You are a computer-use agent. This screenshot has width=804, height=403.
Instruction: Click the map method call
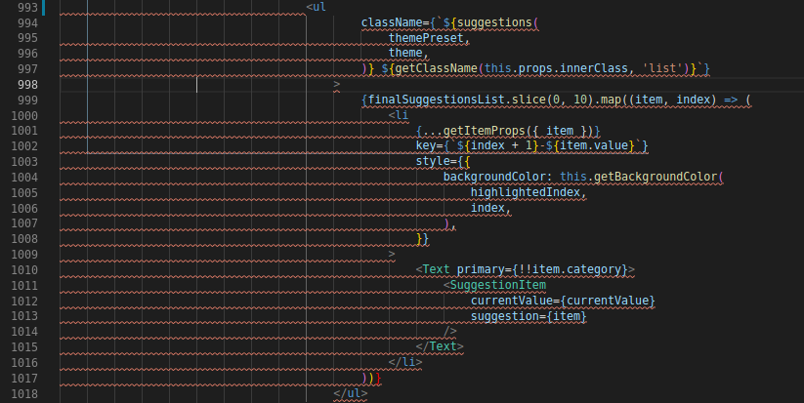(x=611, y=100)
